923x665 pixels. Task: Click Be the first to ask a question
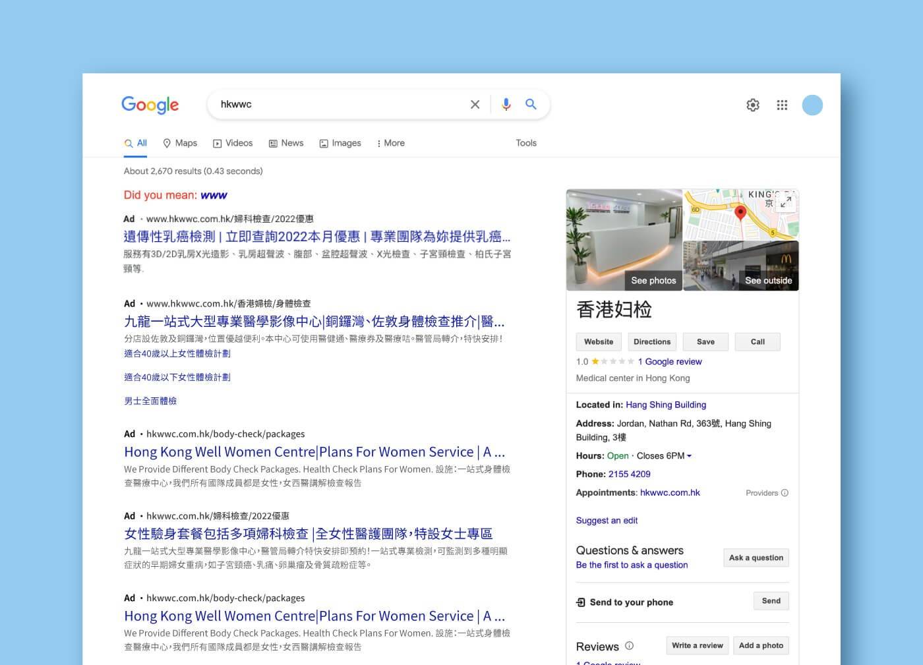(632, 565)
